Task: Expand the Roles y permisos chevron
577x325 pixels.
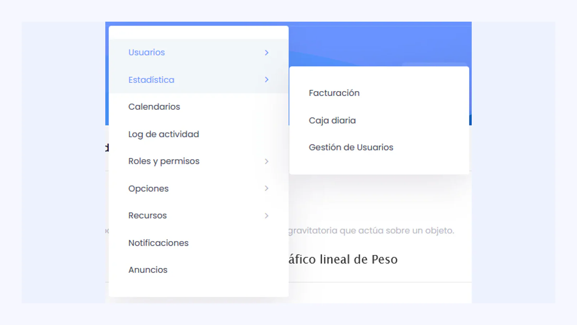Action: point(267,161)
